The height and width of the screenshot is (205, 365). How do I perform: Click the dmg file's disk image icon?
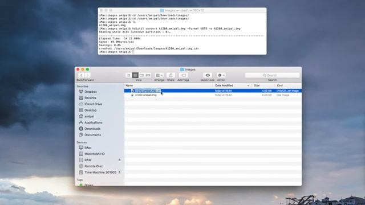click(132, 95)
